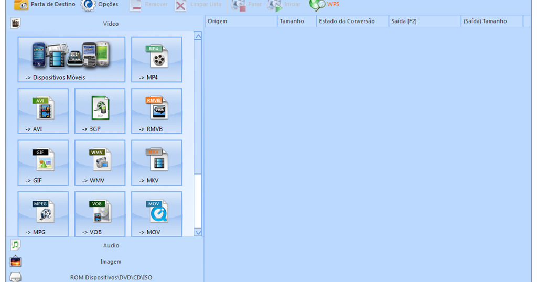Open Opções settings
The image size is (537, 282).
tap(99, 4)
